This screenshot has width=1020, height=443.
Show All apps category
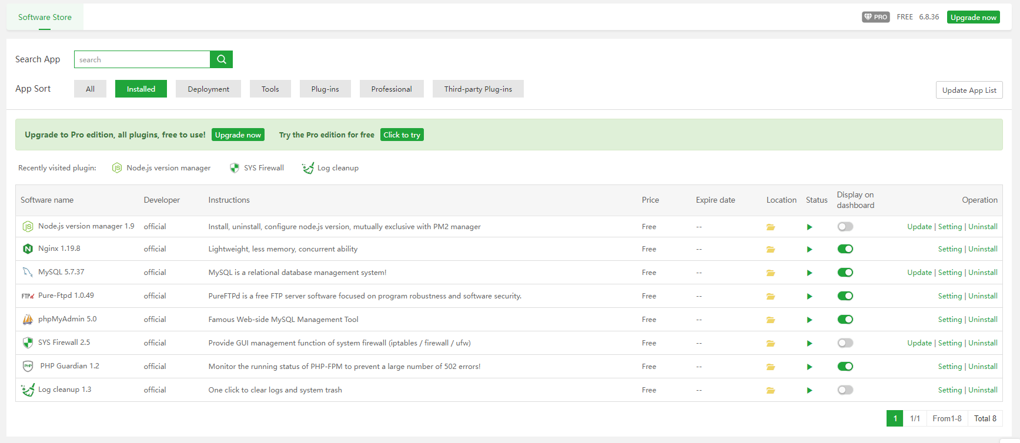pos(90,89)
